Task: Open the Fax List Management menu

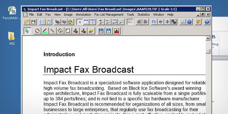Action: tap(109, 15)
